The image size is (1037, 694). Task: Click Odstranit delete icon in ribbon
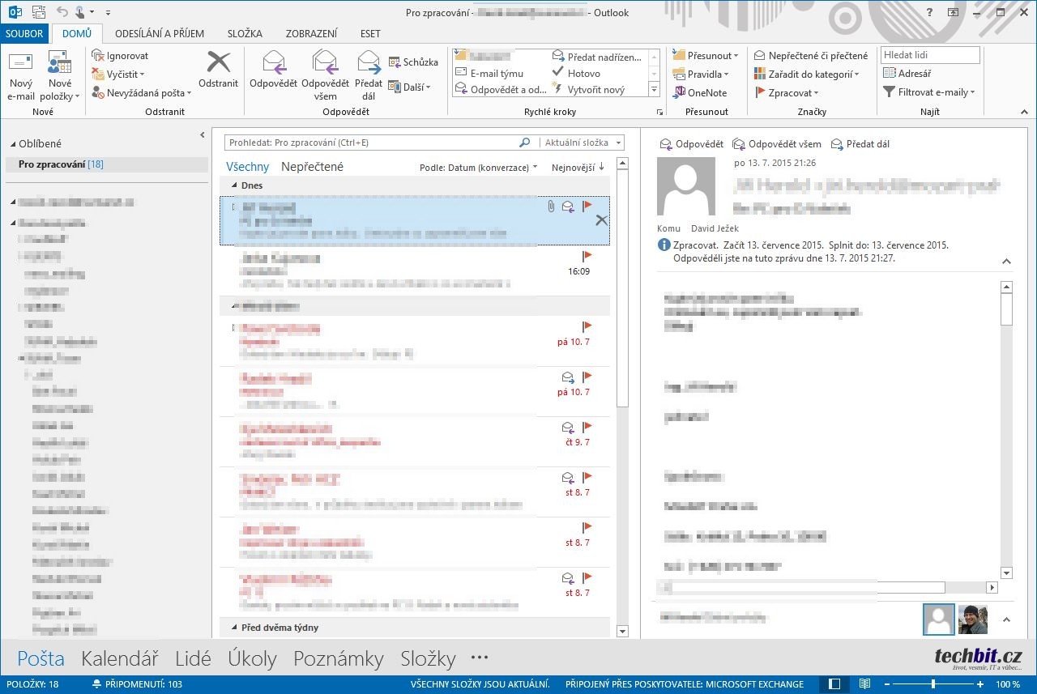pos(218,63)
